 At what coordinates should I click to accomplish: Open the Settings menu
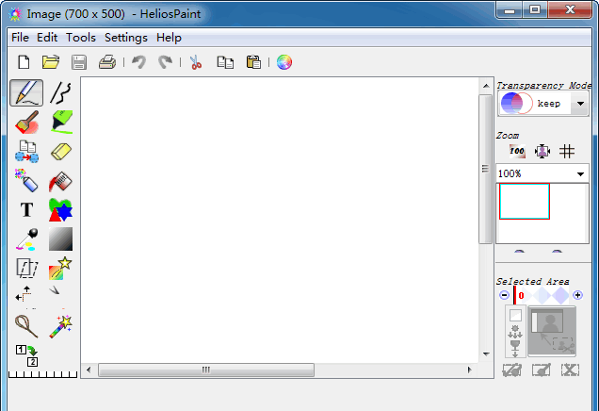(125, 38)
